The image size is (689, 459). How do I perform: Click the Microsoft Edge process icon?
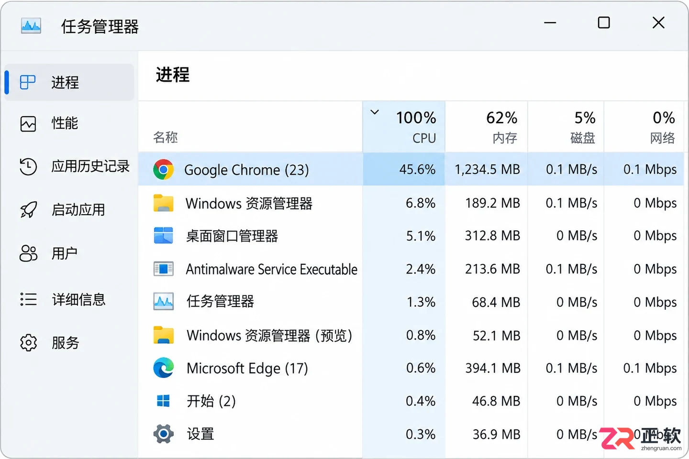(164, 368)
